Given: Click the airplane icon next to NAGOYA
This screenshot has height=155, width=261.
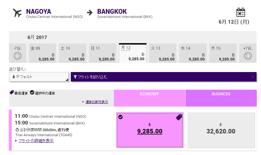Looking at the screenshot, I should [x=18, y=13].
